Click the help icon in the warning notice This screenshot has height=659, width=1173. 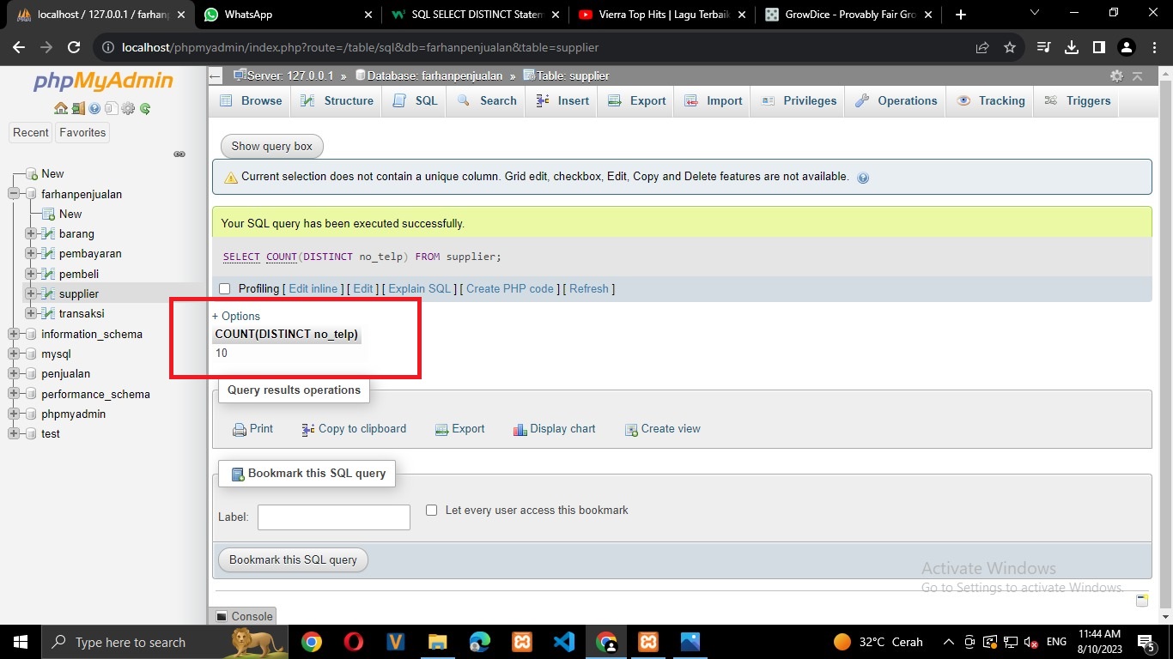coord(863,178)
